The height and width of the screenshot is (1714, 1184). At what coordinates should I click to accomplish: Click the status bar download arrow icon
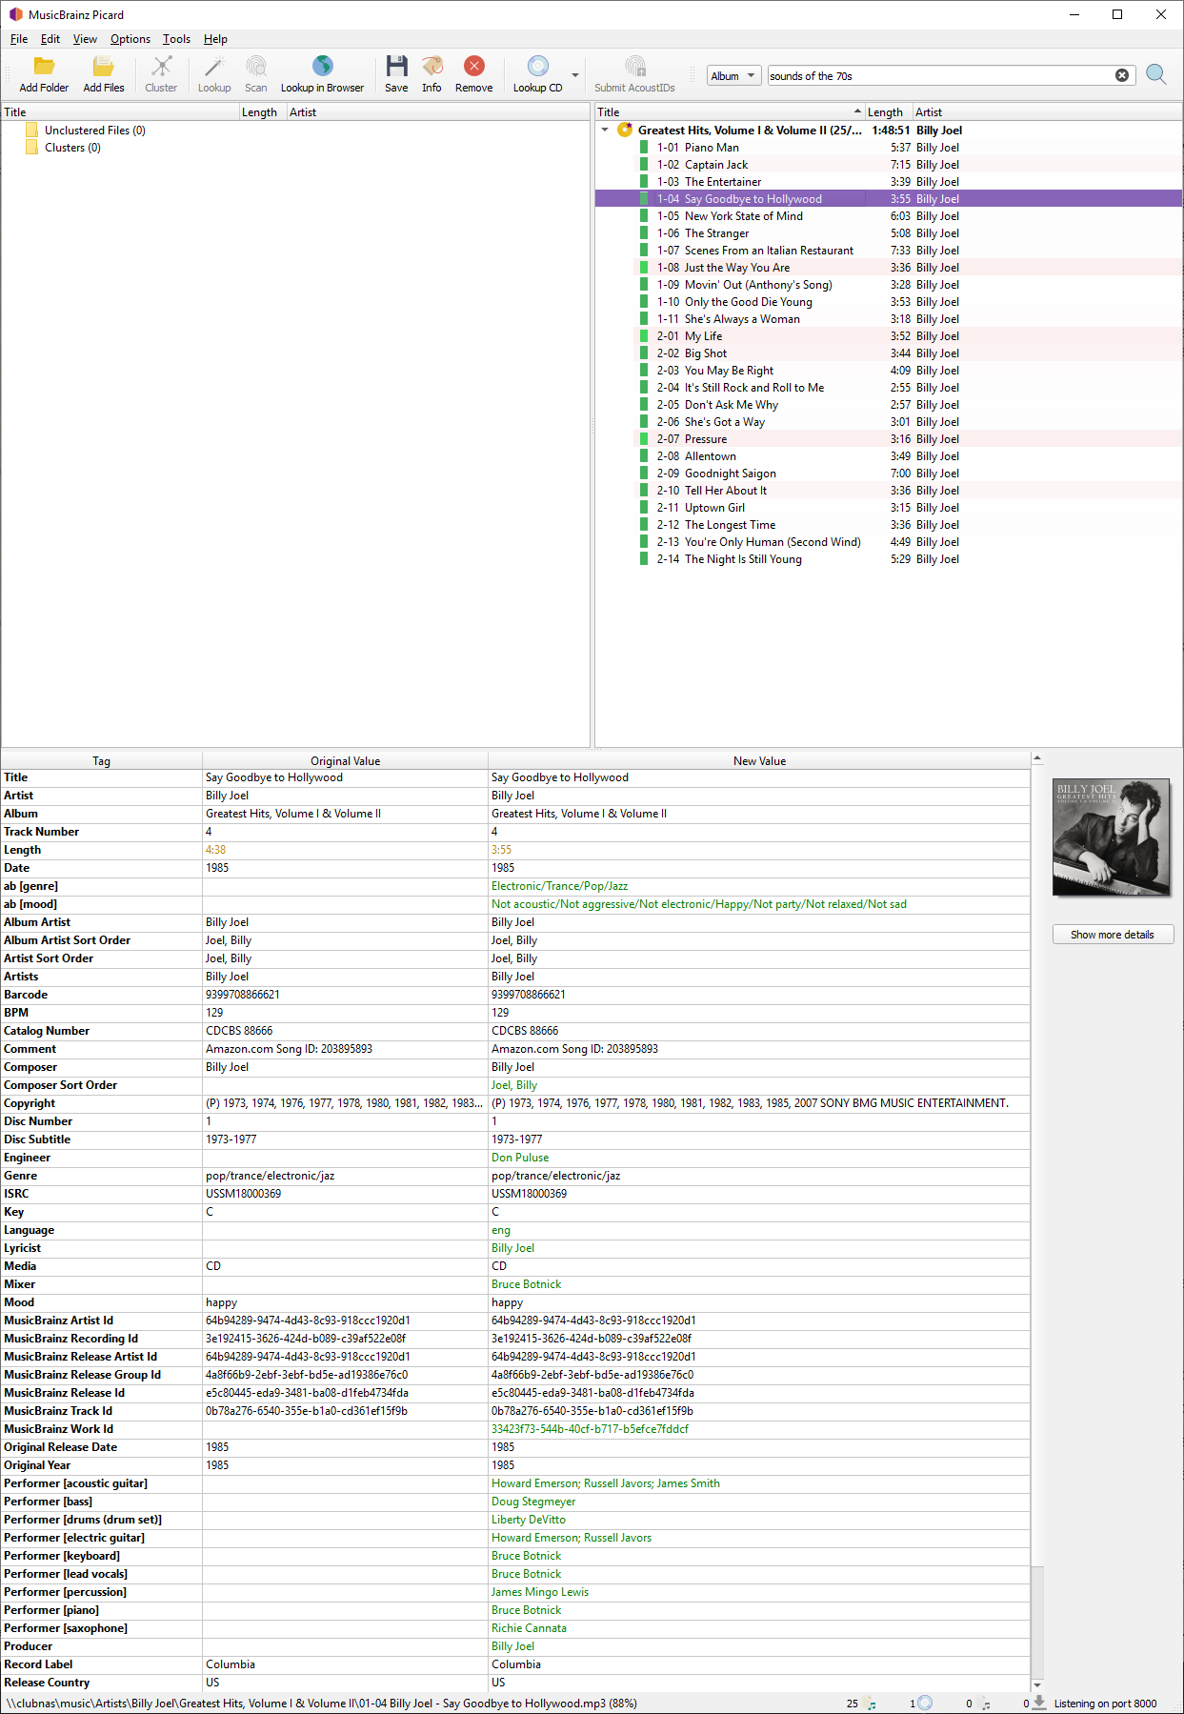1039,1702
